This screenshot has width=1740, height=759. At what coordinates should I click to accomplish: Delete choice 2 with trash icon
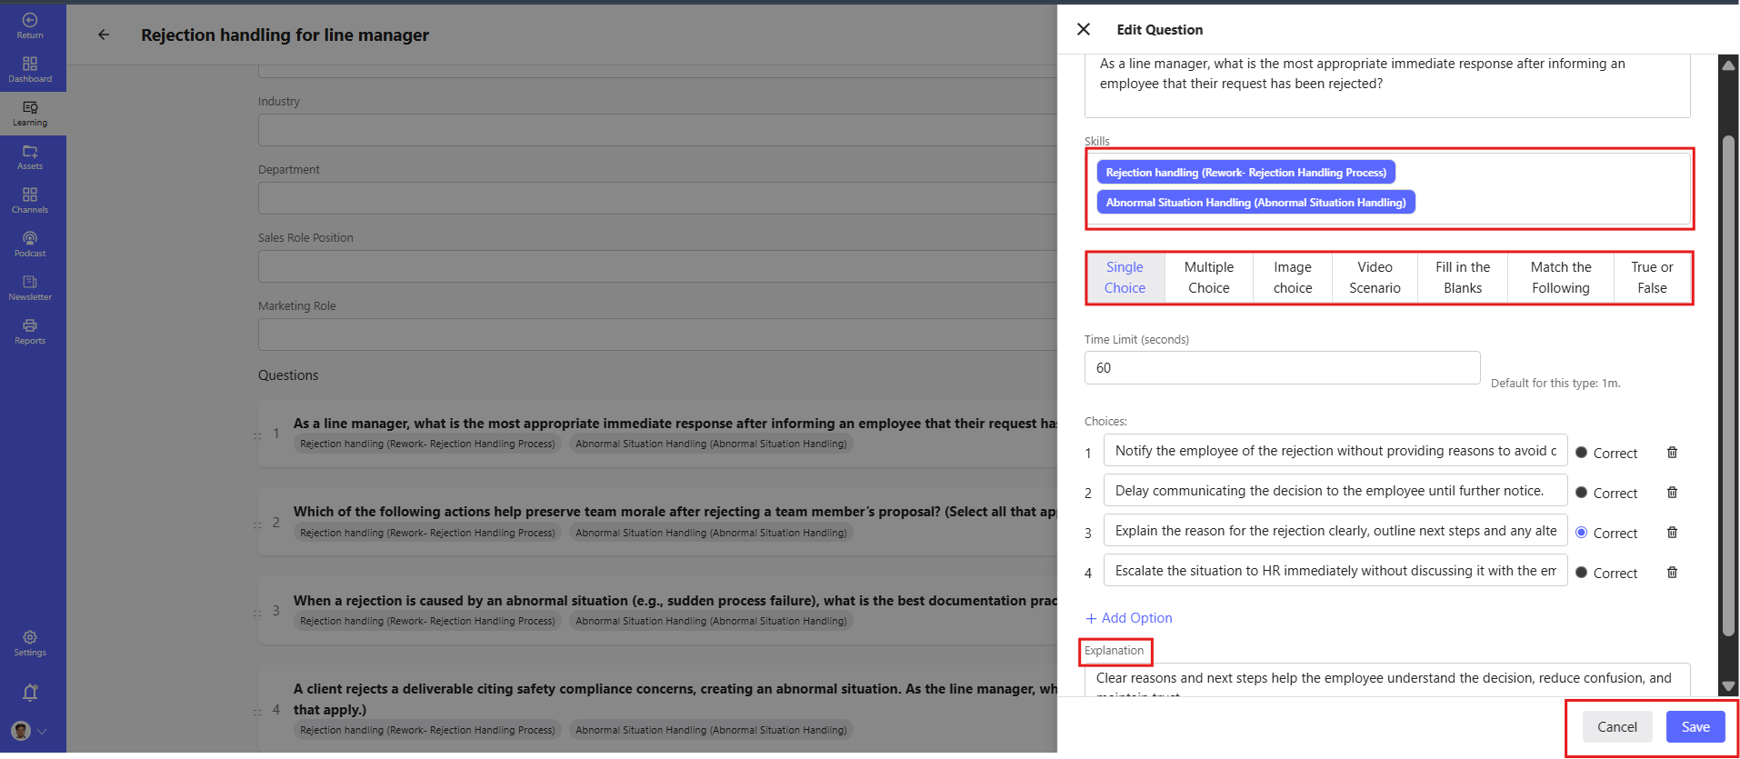(x=1672, y=493)
